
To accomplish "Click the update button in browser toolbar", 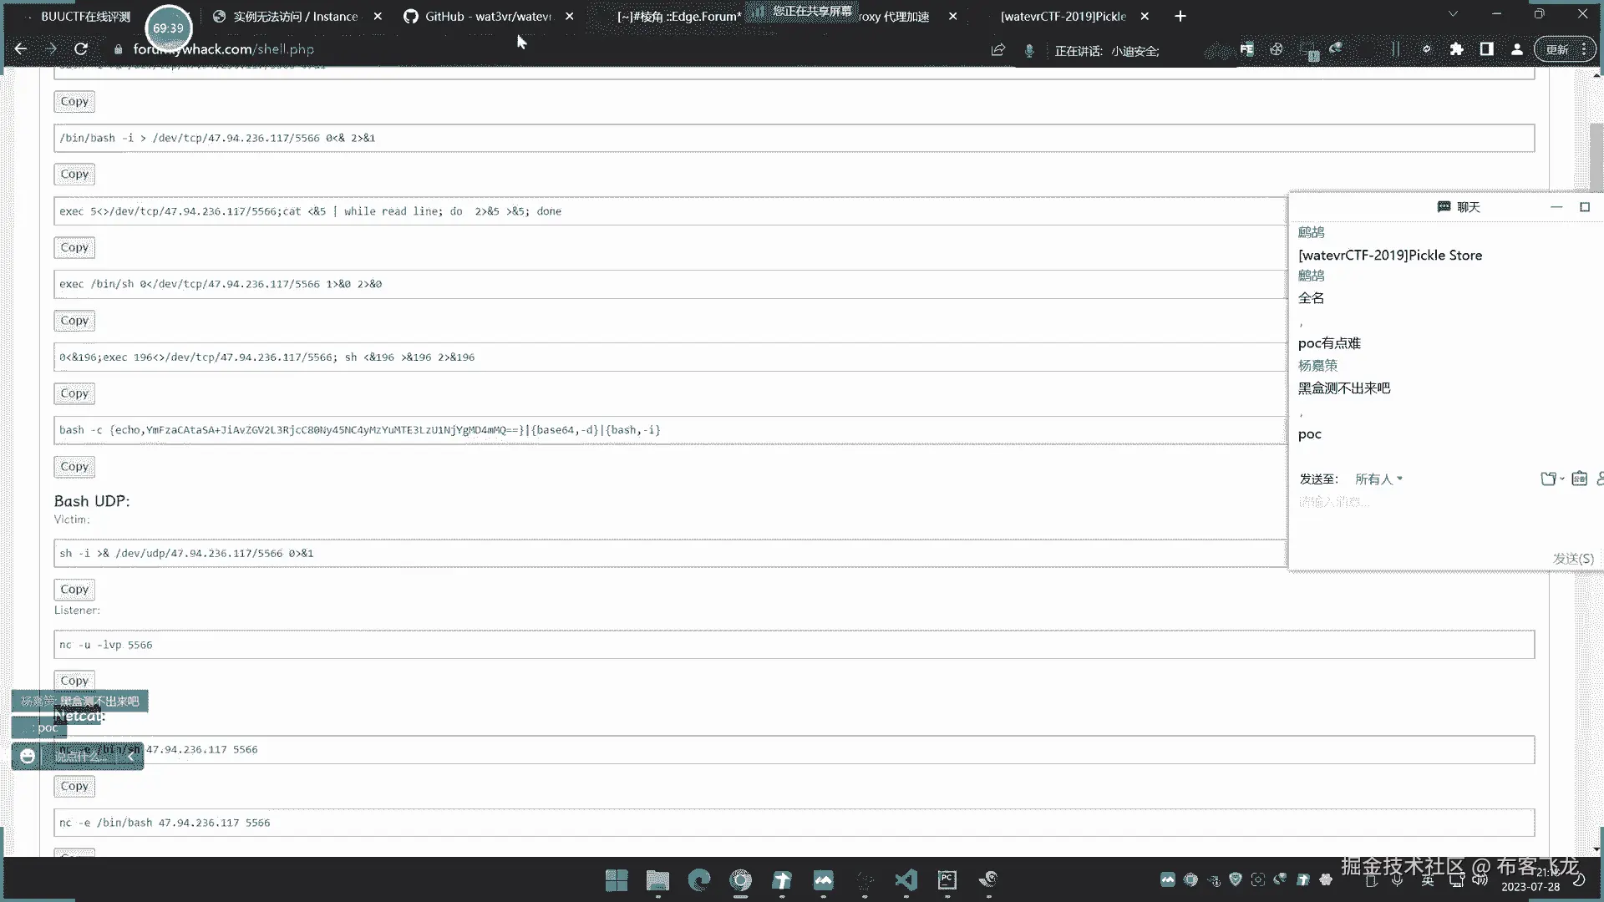I will tap(1556, 49).
